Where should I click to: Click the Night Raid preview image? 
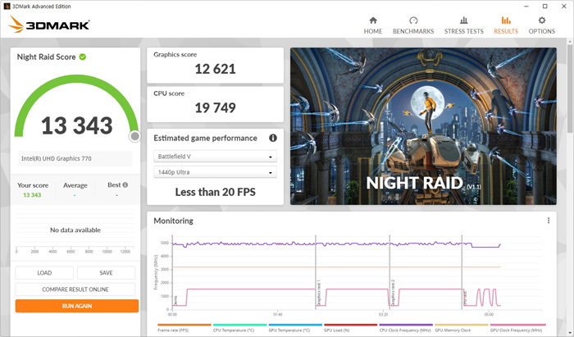pyautogui.click(x=425, y=125)
